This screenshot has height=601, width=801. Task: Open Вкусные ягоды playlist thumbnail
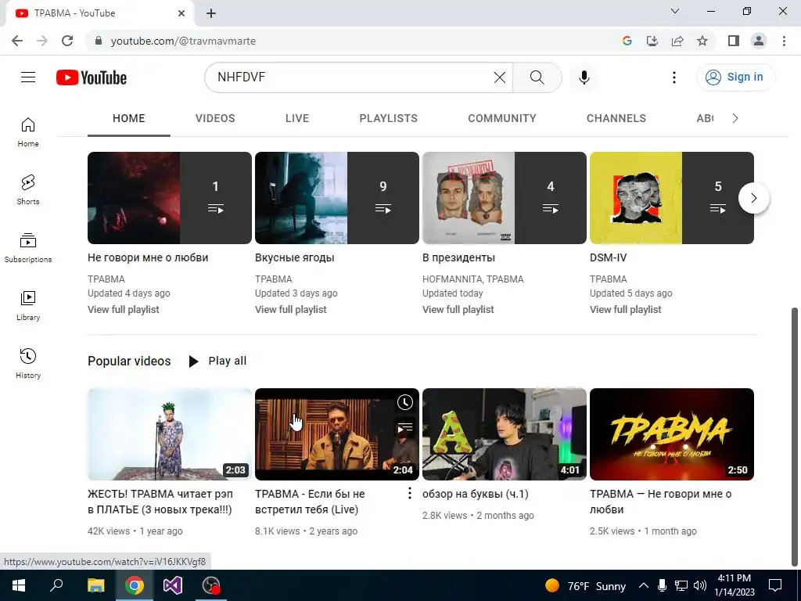click(337, 198)
